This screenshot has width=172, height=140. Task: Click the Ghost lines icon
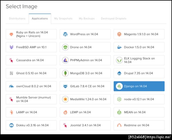tap(11, 73)
